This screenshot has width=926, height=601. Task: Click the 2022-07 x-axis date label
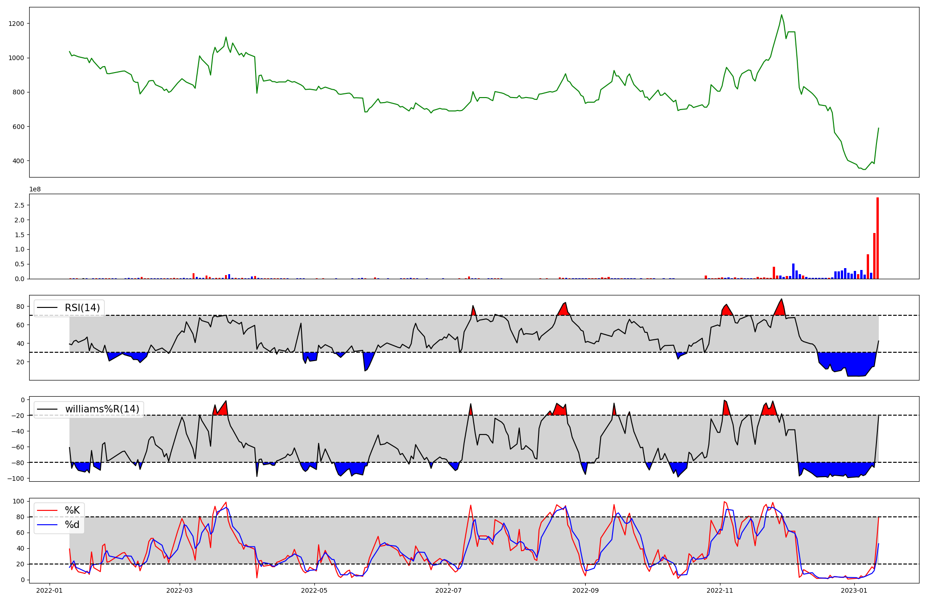pos(448,590)
